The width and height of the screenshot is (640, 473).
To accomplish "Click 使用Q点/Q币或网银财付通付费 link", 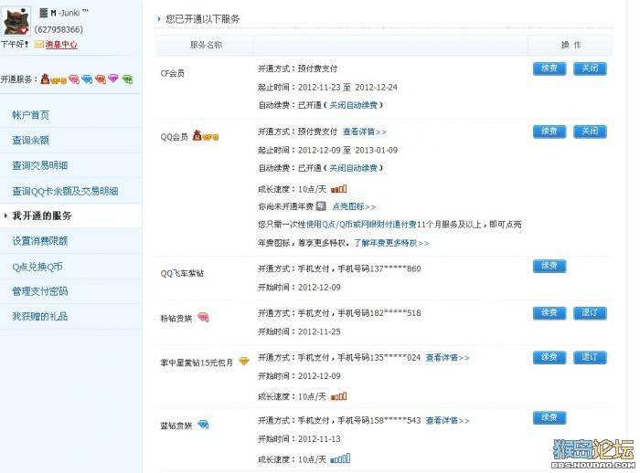I will click(361, 225).
